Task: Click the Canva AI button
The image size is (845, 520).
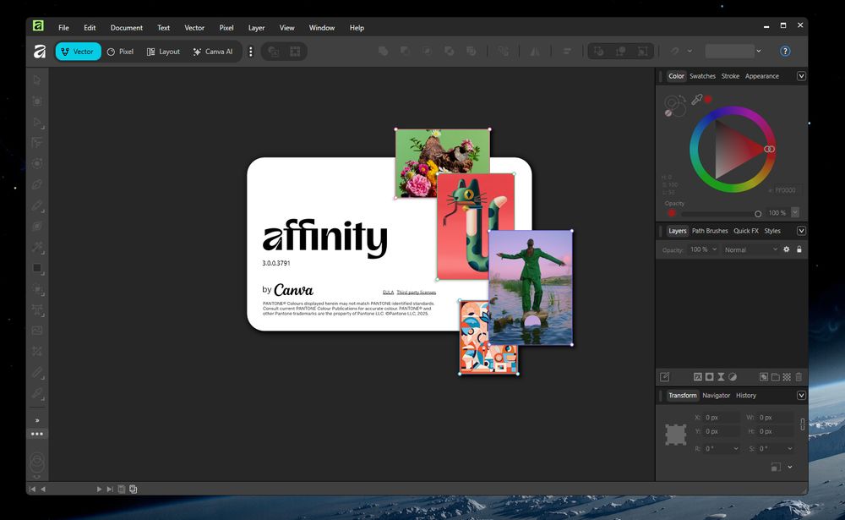Action: pos(213,52)
